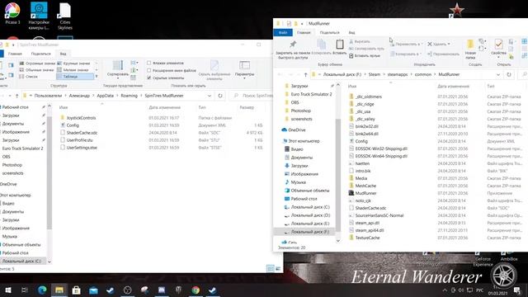Screen dimensions: 528x297
Task: Refresh the SpinTires MudRunner folder view
Action: tap(220, 96)
